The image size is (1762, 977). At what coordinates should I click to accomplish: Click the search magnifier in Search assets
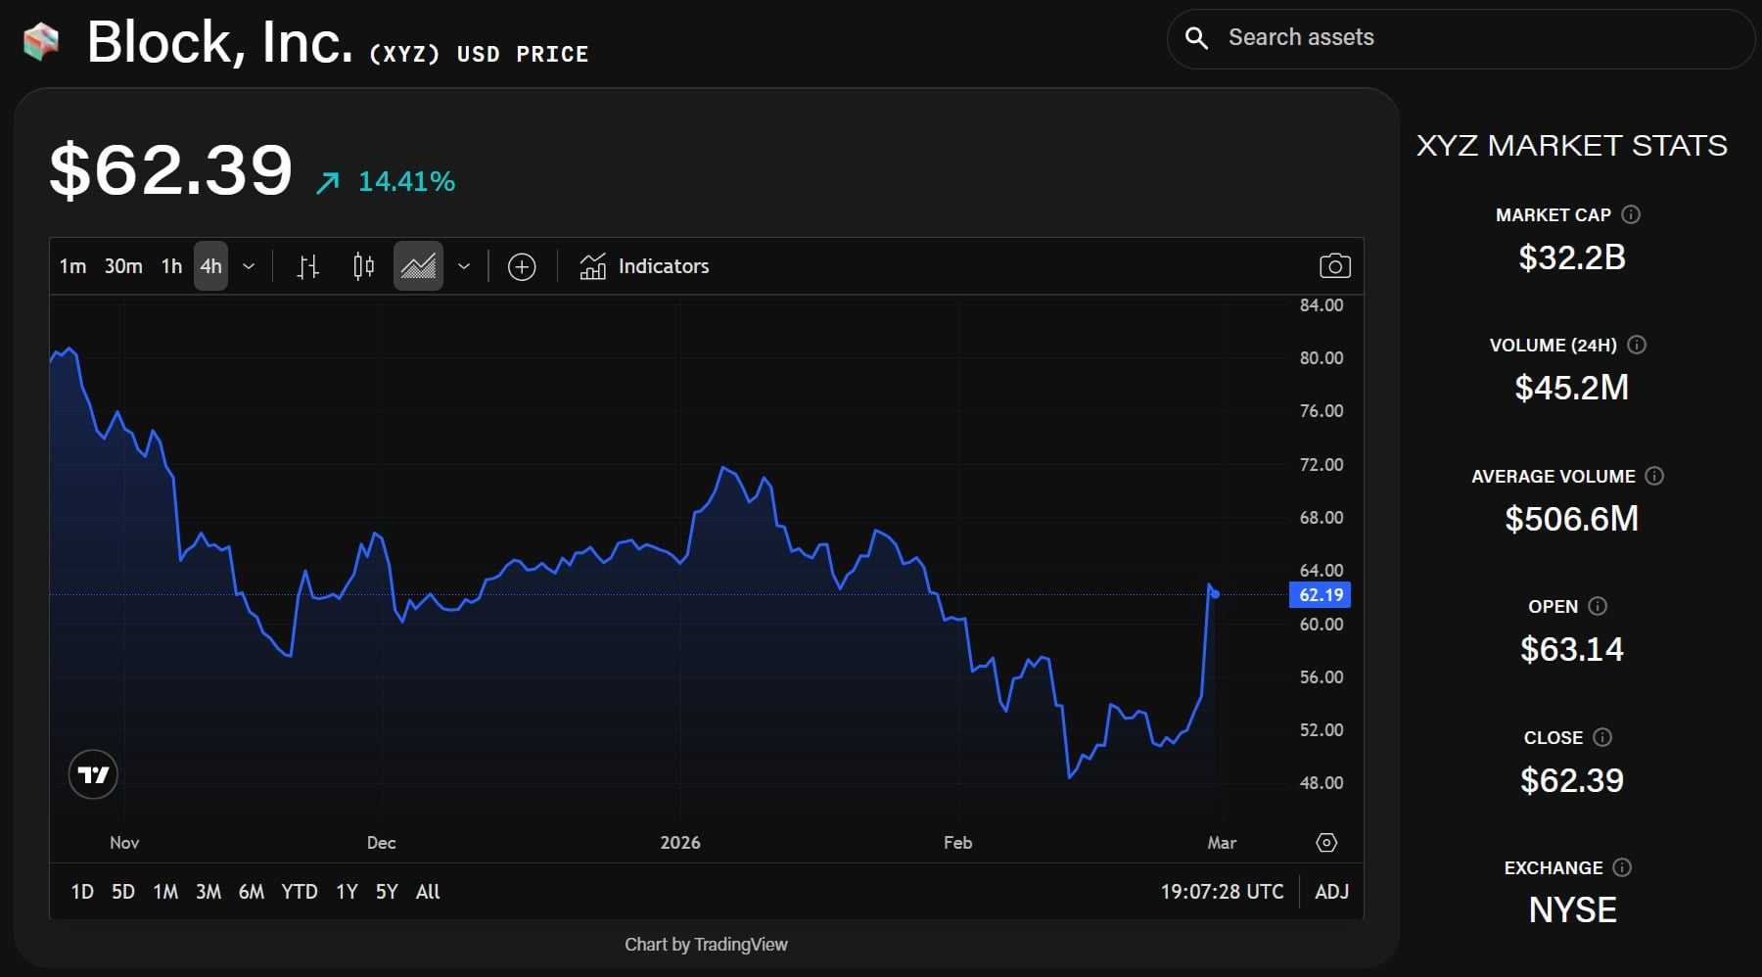pos(1196,38)
